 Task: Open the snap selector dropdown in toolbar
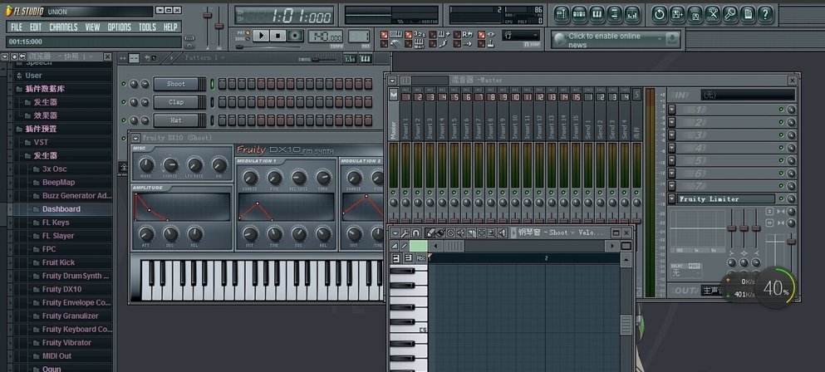(x=522, y=35)
